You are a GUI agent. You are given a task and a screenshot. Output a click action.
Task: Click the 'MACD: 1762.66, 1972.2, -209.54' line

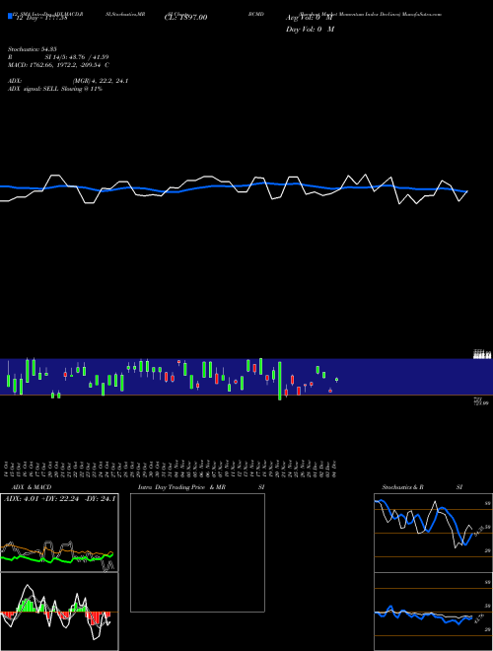pos(56,65)
